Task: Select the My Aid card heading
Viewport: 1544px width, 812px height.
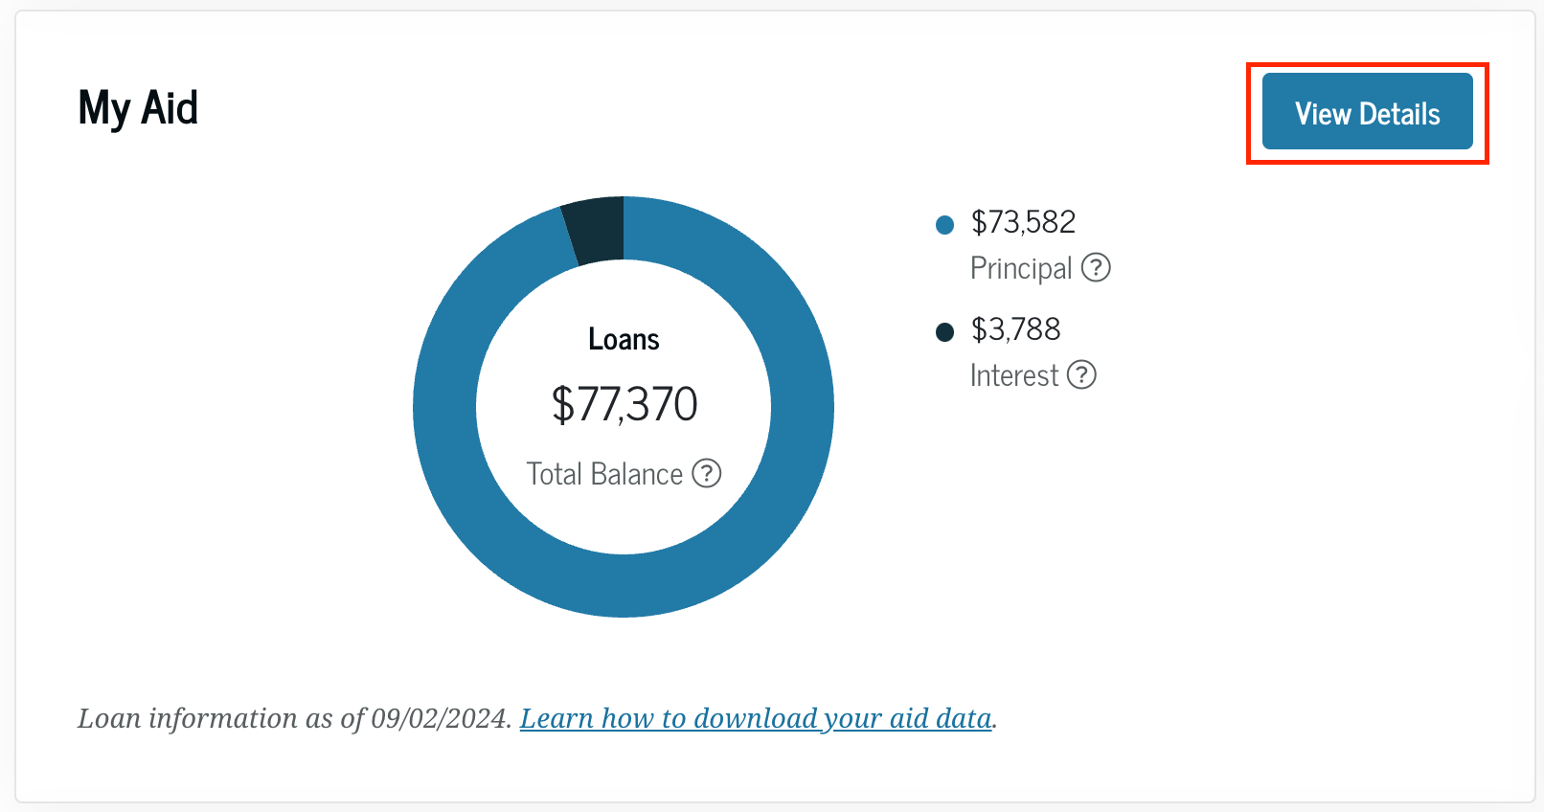Action: click(x=138, y=108)
